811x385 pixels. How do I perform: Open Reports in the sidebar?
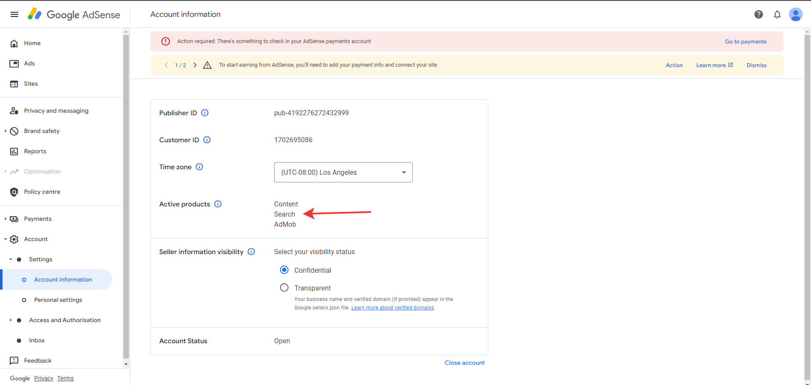pyautogui.click(x=35, y=151)
